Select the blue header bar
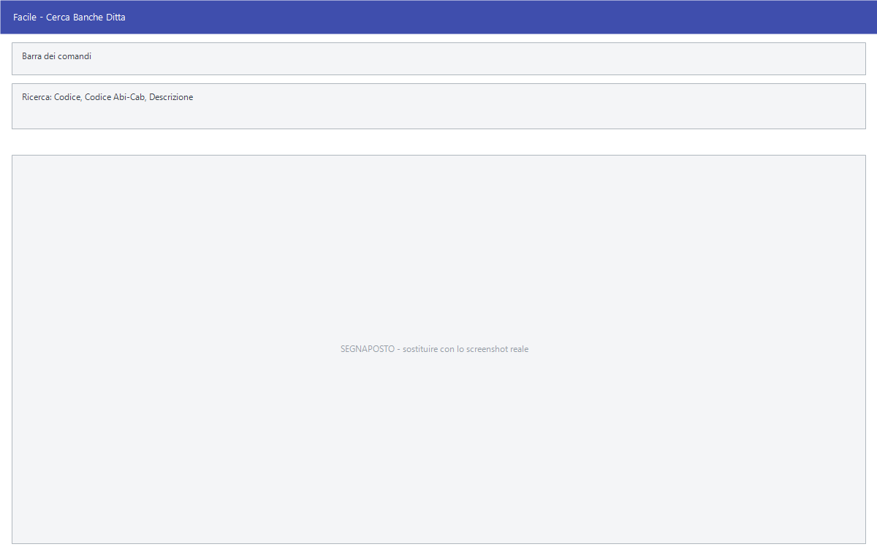877x555 pixels. point(438,17)
